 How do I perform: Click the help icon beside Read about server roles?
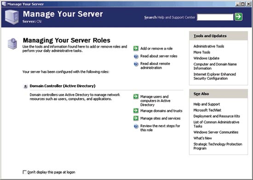(x=136, y=56)
